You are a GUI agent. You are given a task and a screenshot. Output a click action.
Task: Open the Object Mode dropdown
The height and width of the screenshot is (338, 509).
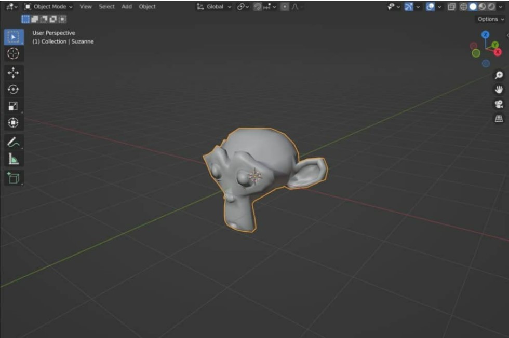coord(49,7)
